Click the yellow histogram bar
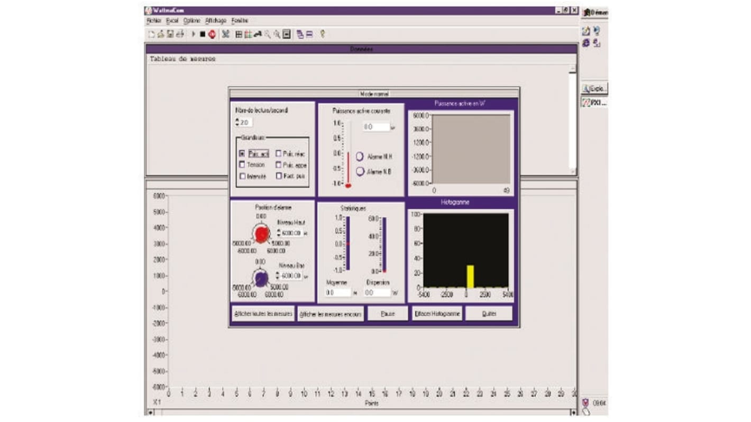Viewport: 751px width, 422px height. pos(470,277)
